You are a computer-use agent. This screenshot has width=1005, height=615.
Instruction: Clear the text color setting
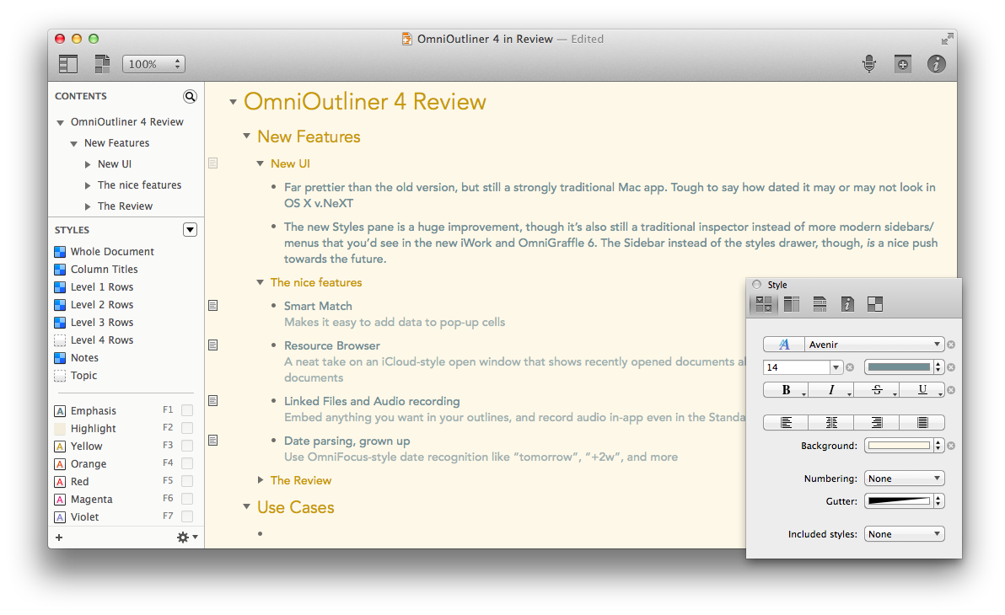[951, 367]
